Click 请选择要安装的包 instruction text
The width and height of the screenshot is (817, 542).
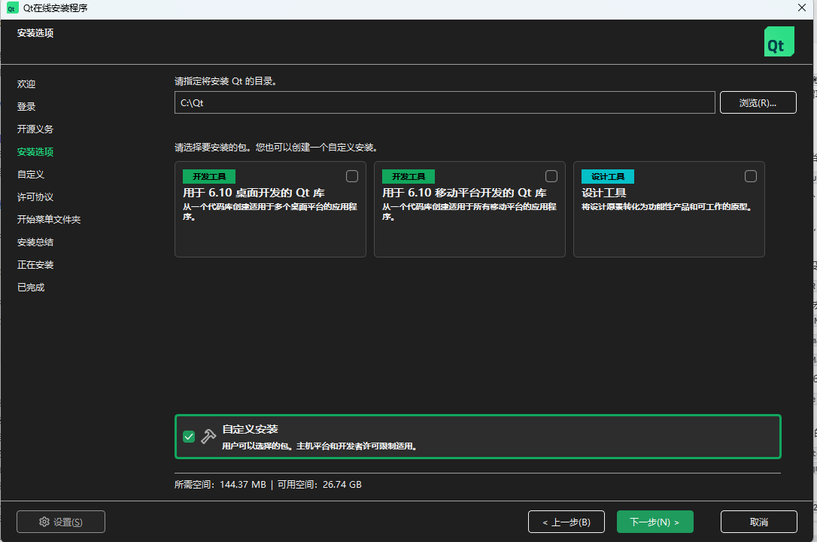pyautogui.click(x=276, y=148)
